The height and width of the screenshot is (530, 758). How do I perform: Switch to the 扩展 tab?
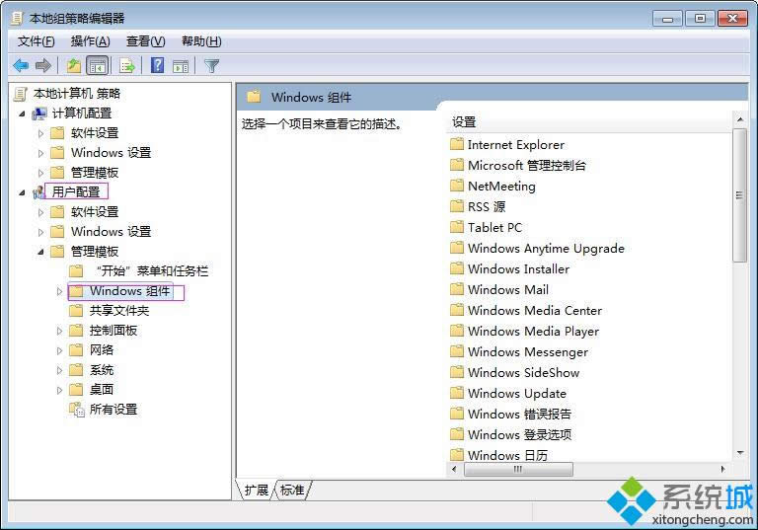[256, 491]
